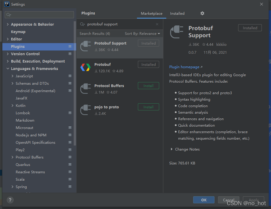Click the Cancel button
Screen dimensions: 271x209
(x=228, y=200)
